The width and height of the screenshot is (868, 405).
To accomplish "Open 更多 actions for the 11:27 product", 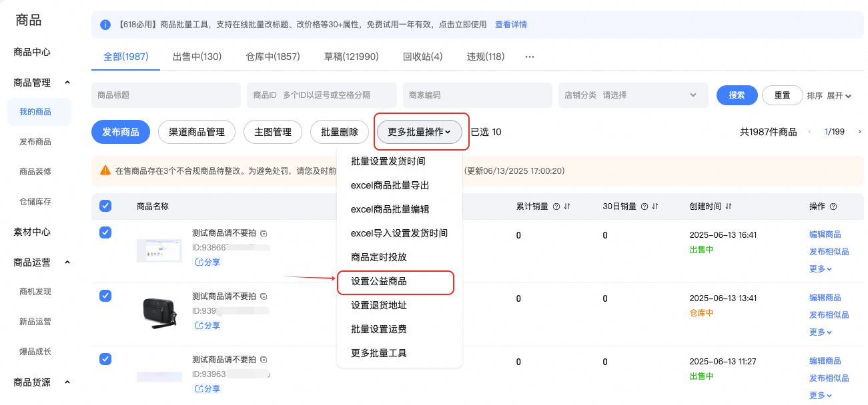I will (821, 395).
